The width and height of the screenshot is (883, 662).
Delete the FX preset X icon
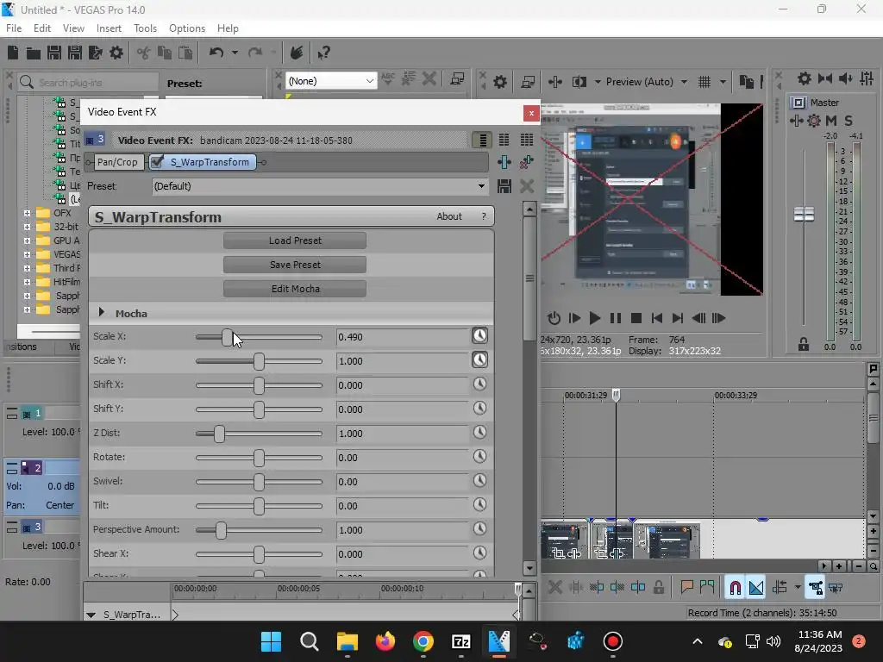[527, 186]
